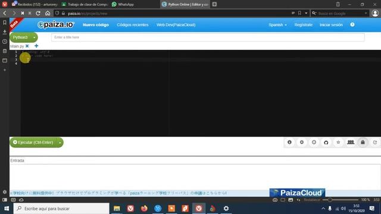The width and height of the screenshot is (381, 214).
Task: Click the Japanese announcement link at bottom
Action: point(118,193)
